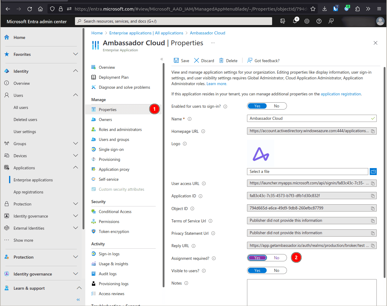The width and height of the screenshot is (387, 306).
Task: Expand External Identities section
Action: 76,228
